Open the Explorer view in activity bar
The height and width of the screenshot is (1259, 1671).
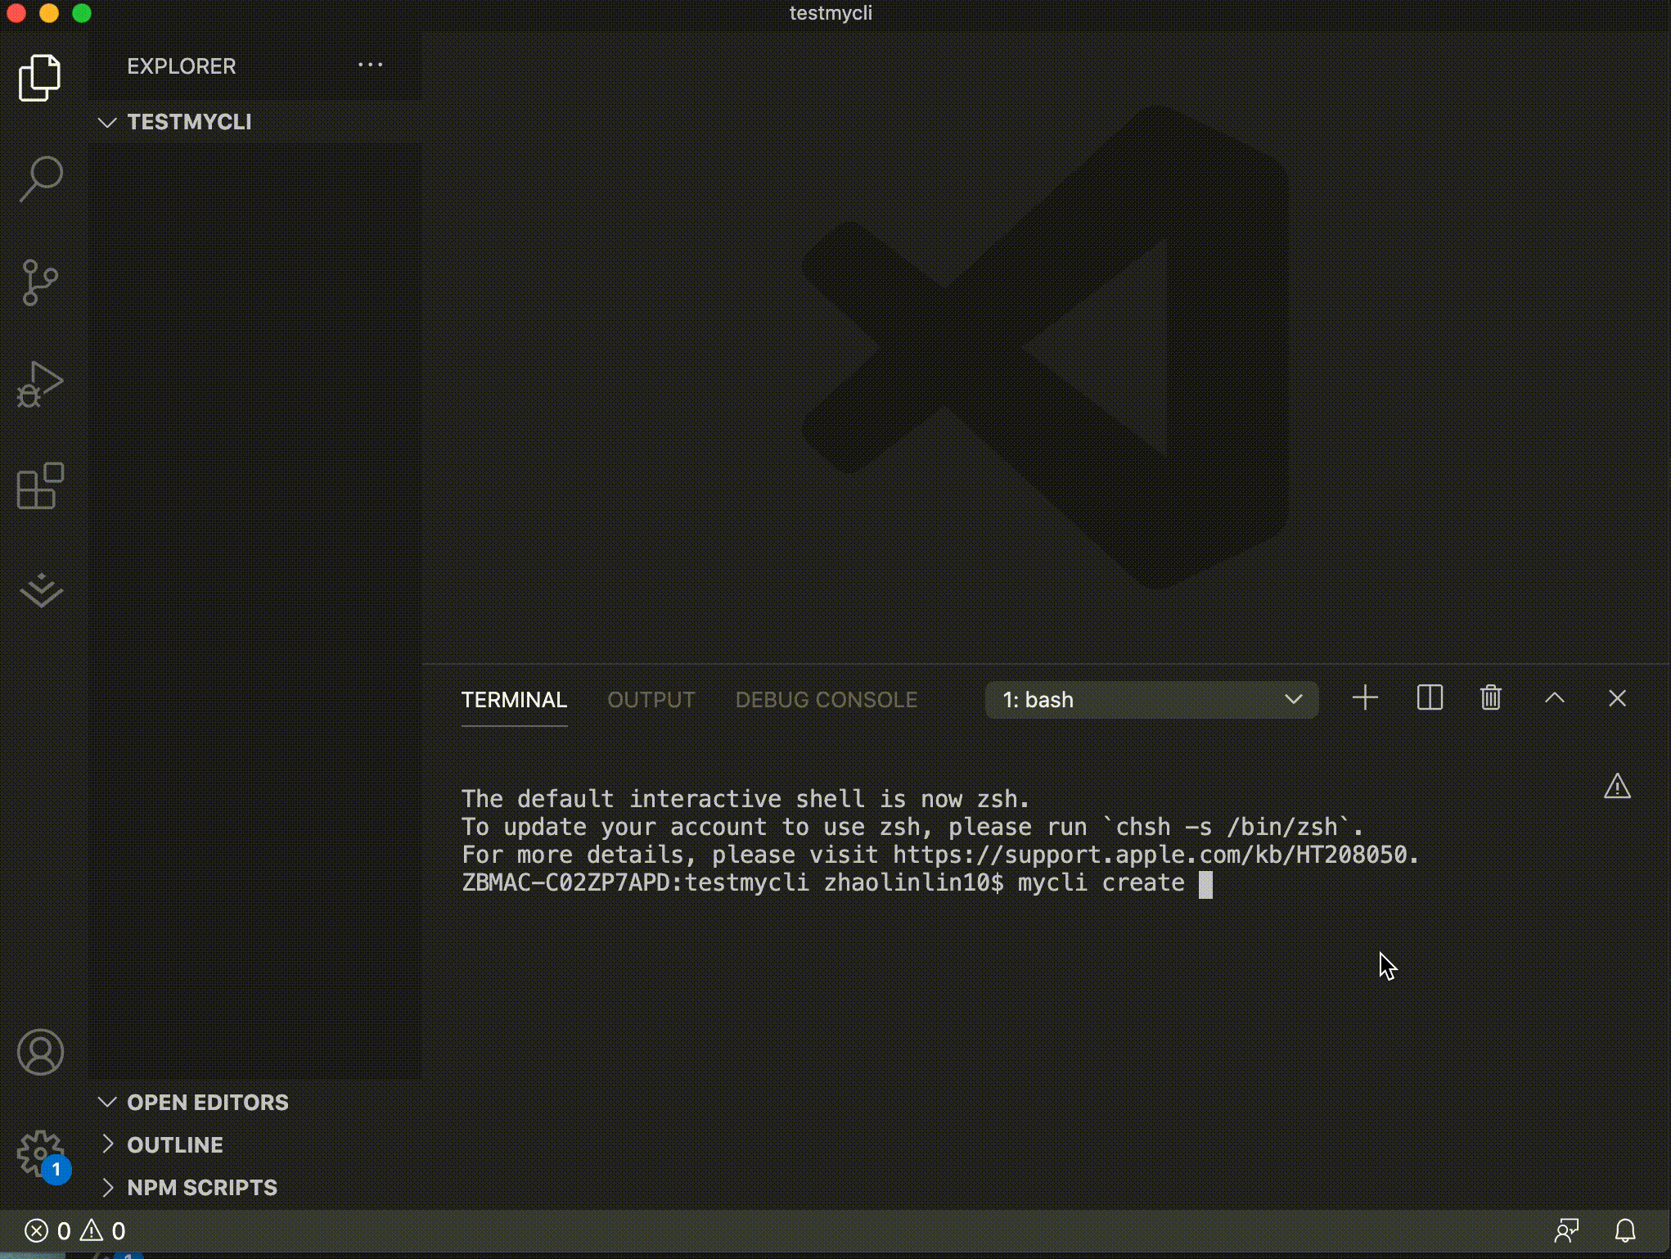click(40, 78)
